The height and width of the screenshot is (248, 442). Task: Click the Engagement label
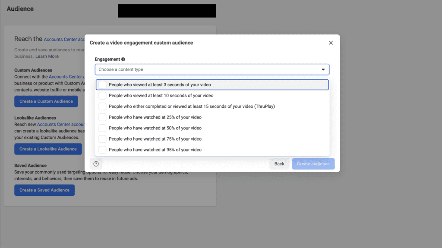tap(107, 59)
